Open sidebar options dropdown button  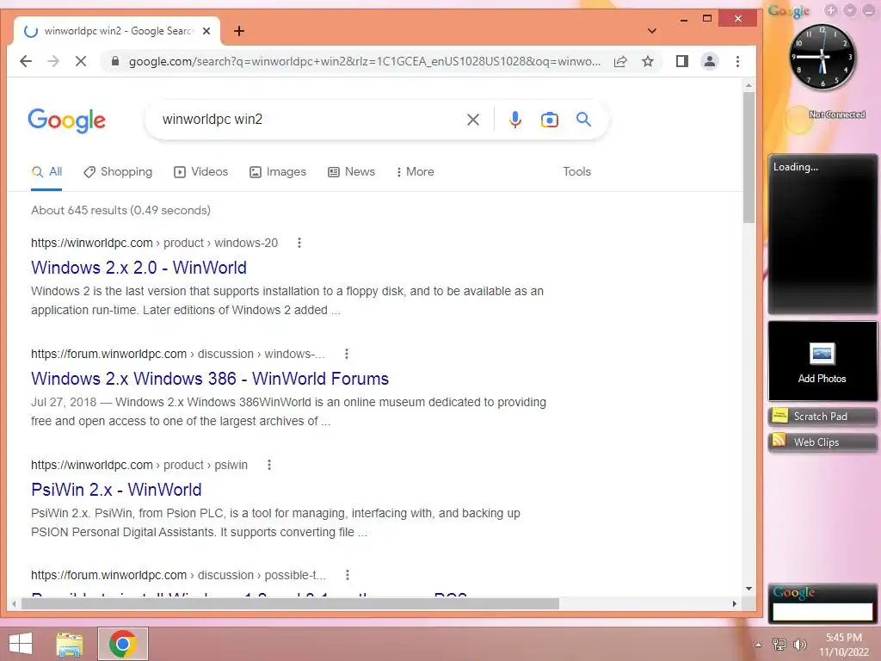click(849, 10)
